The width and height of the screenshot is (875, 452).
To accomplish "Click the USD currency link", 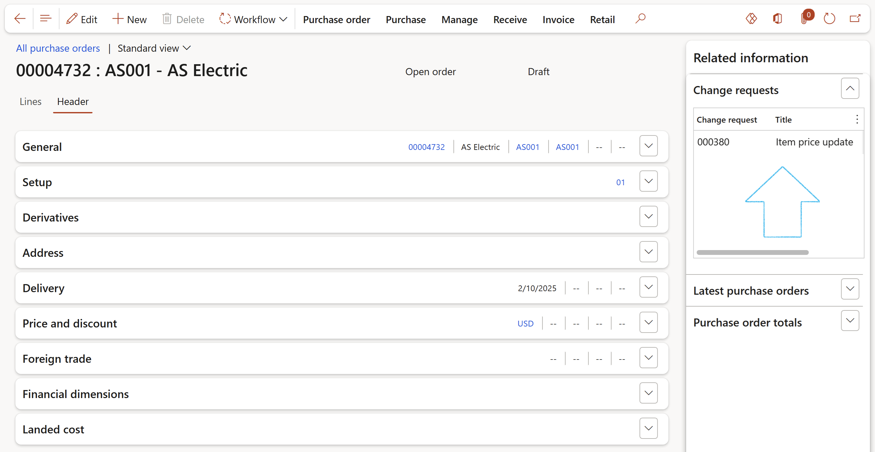I will pos(525,323).
